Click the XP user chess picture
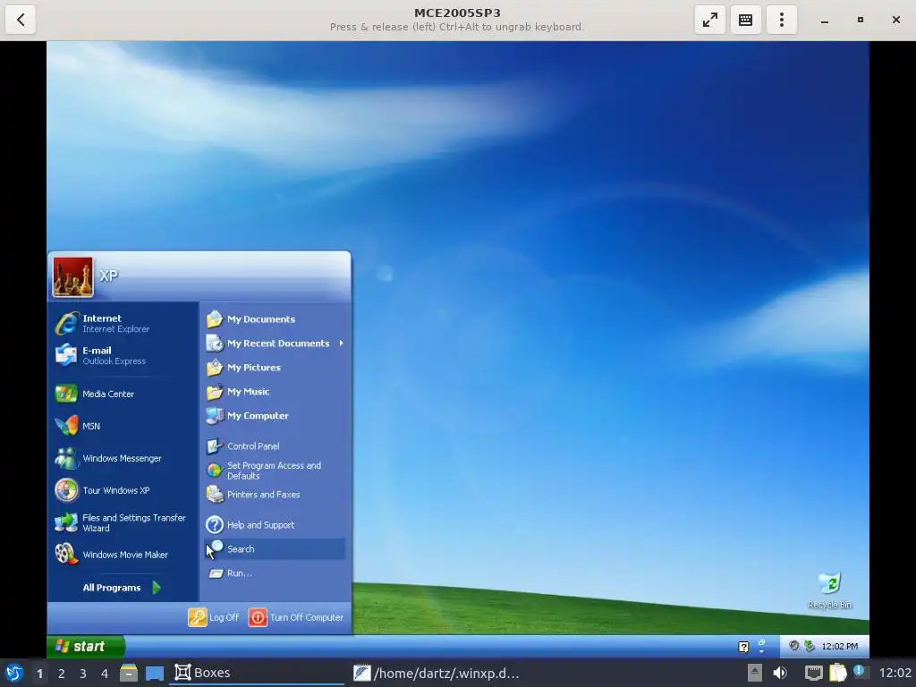The width and height of the screenshot is (916, 687). click(73, 277)
